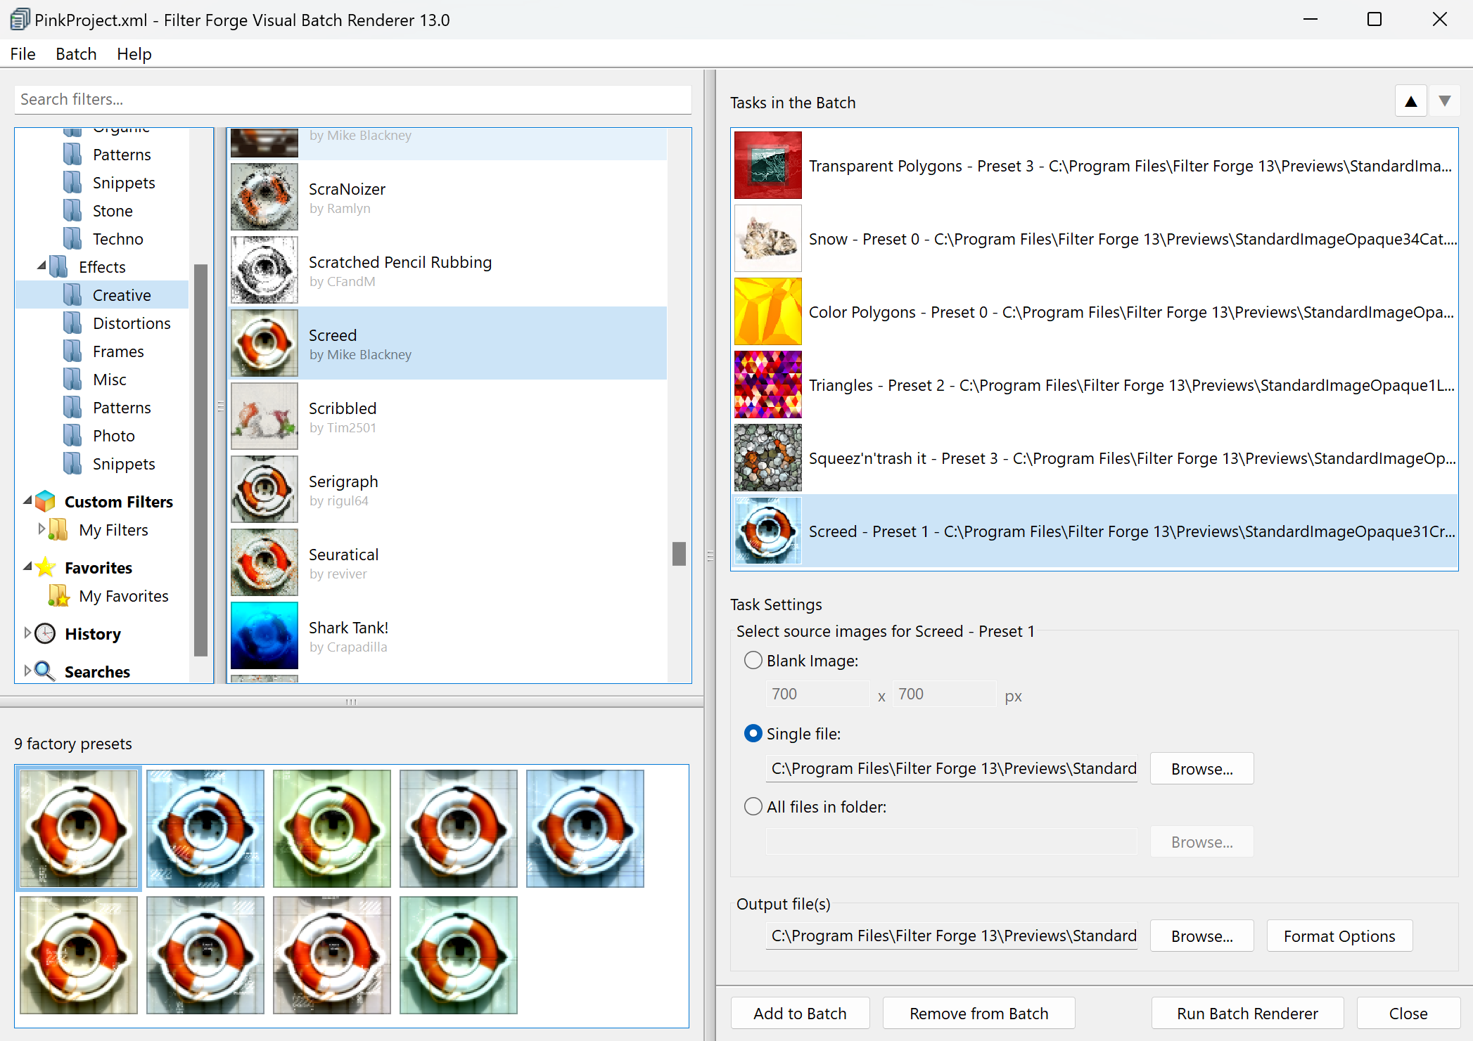Open the File menu
The image size is (1473, 1041).
coord(23,54)
